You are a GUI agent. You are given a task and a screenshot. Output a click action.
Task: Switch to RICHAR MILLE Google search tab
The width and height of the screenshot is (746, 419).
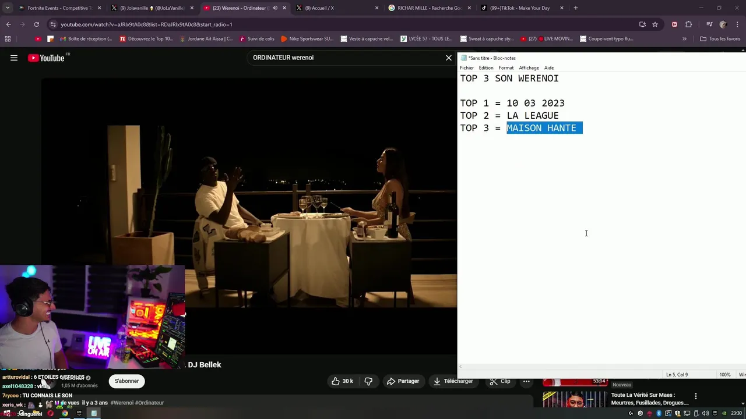click(x=429, y=8)
